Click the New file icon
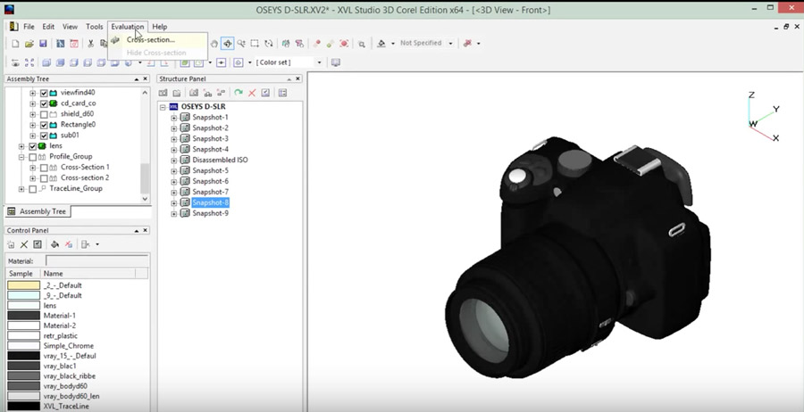 pyautogui.click(x=15, y=44)
